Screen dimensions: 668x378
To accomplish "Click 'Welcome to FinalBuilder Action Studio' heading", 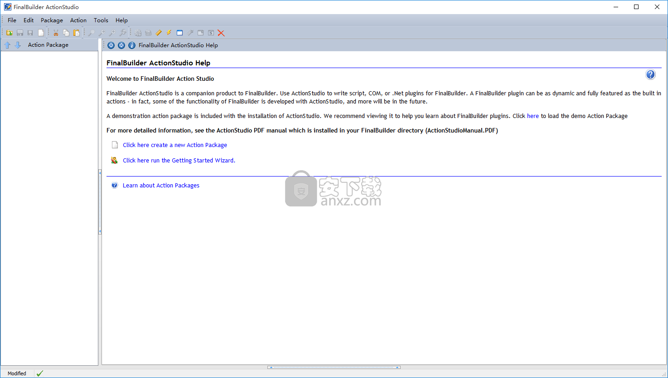I will coord(160,79).
